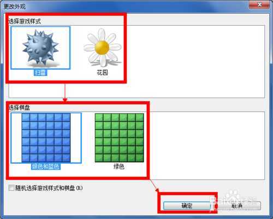This screenshot has height=219, width=273.
Task: Click blank area right of green board
Action: 206,145
